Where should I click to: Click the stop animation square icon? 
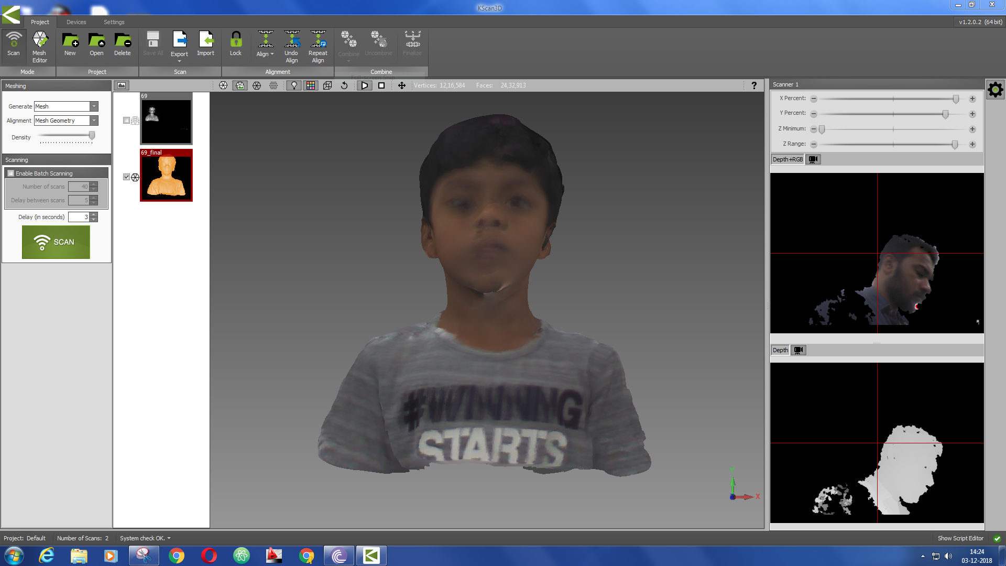pyautogui.click(x=381, y=85)
